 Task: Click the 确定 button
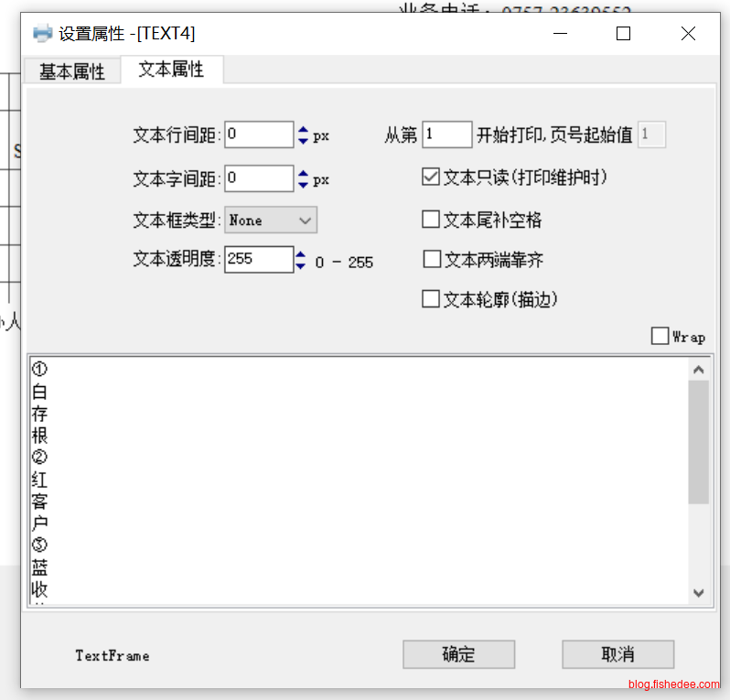tap(458, 654)
